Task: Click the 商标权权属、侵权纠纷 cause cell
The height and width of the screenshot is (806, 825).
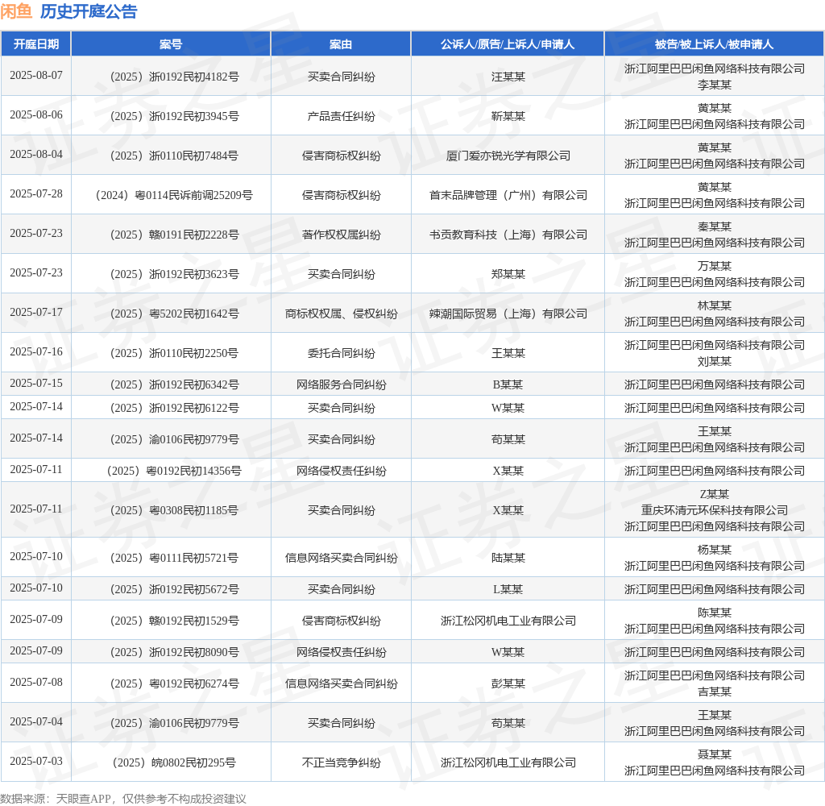Action: point(341,314)
